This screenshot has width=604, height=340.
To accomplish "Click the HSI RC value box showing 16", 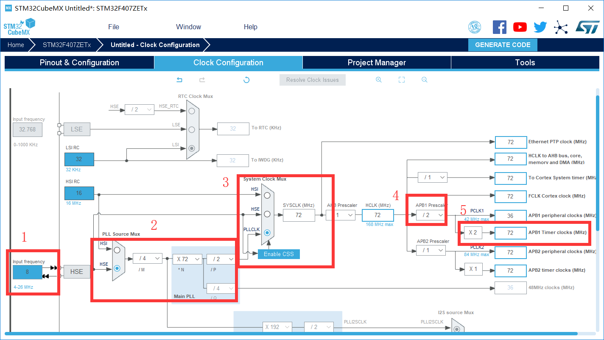I will (79, 193).
